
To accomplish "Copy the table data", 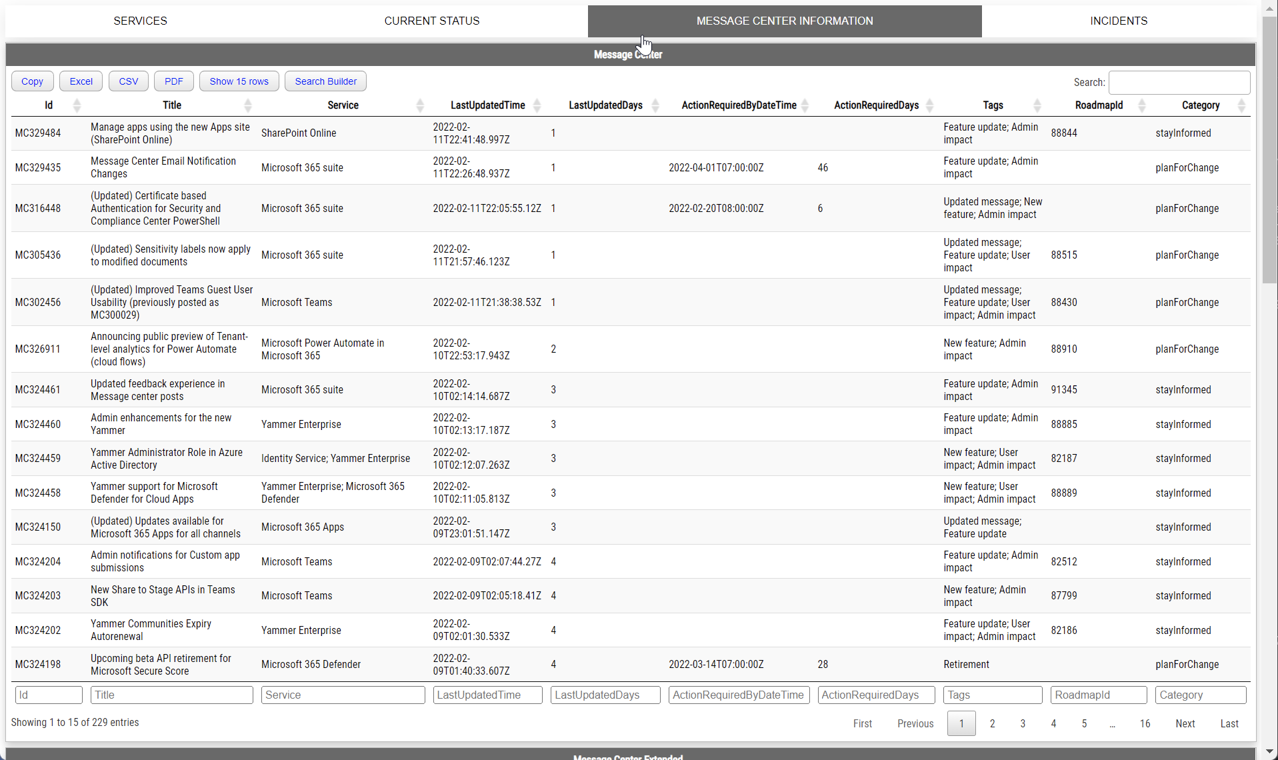I will pyautogui.click(x=32, y=81).
